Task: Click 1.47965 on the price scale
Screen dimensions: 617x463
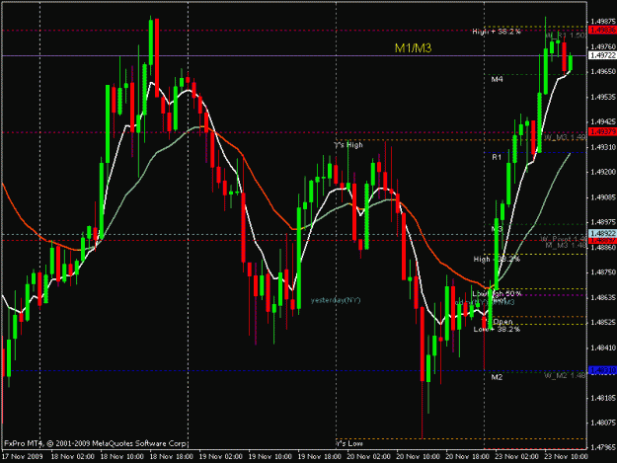Action: pyautogui.click(x=603, y=447)
